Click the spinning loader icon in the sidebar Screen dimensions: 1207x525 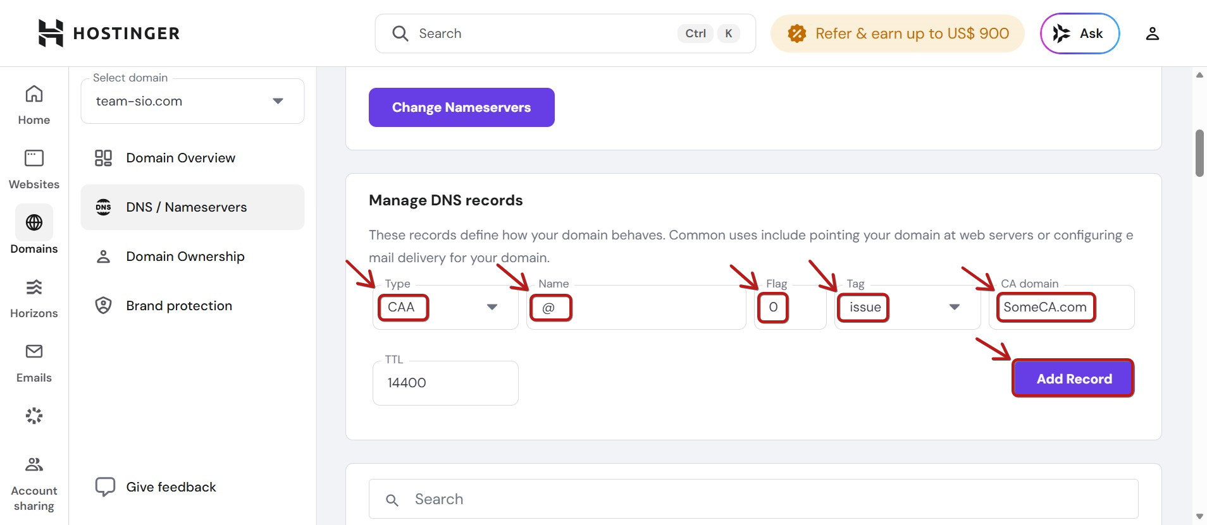click(34, 416)
